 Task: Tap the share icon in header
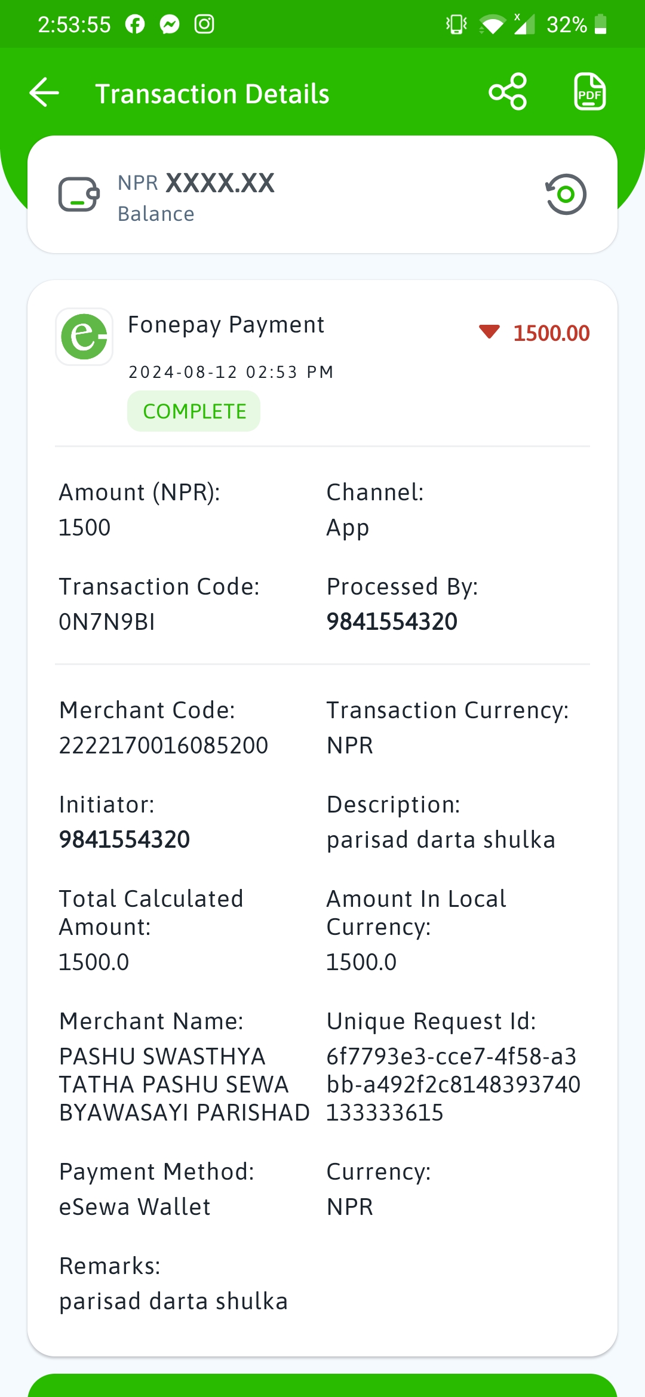coord(508,92)
